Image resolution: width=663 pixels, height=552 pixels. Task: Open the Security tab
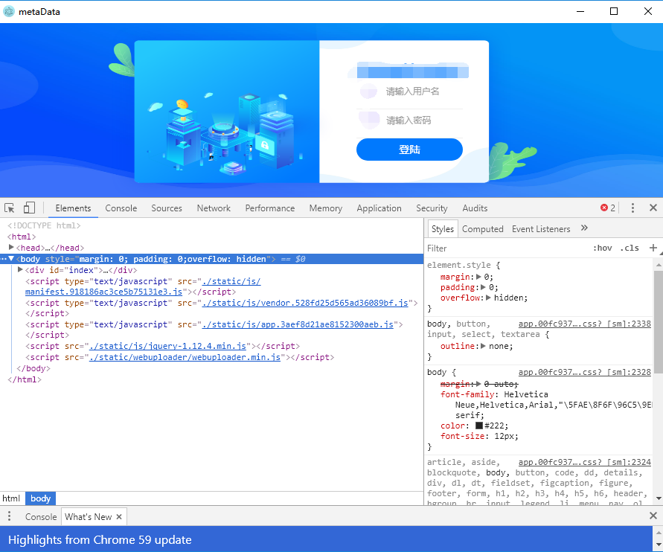click(x=432, y=208)
